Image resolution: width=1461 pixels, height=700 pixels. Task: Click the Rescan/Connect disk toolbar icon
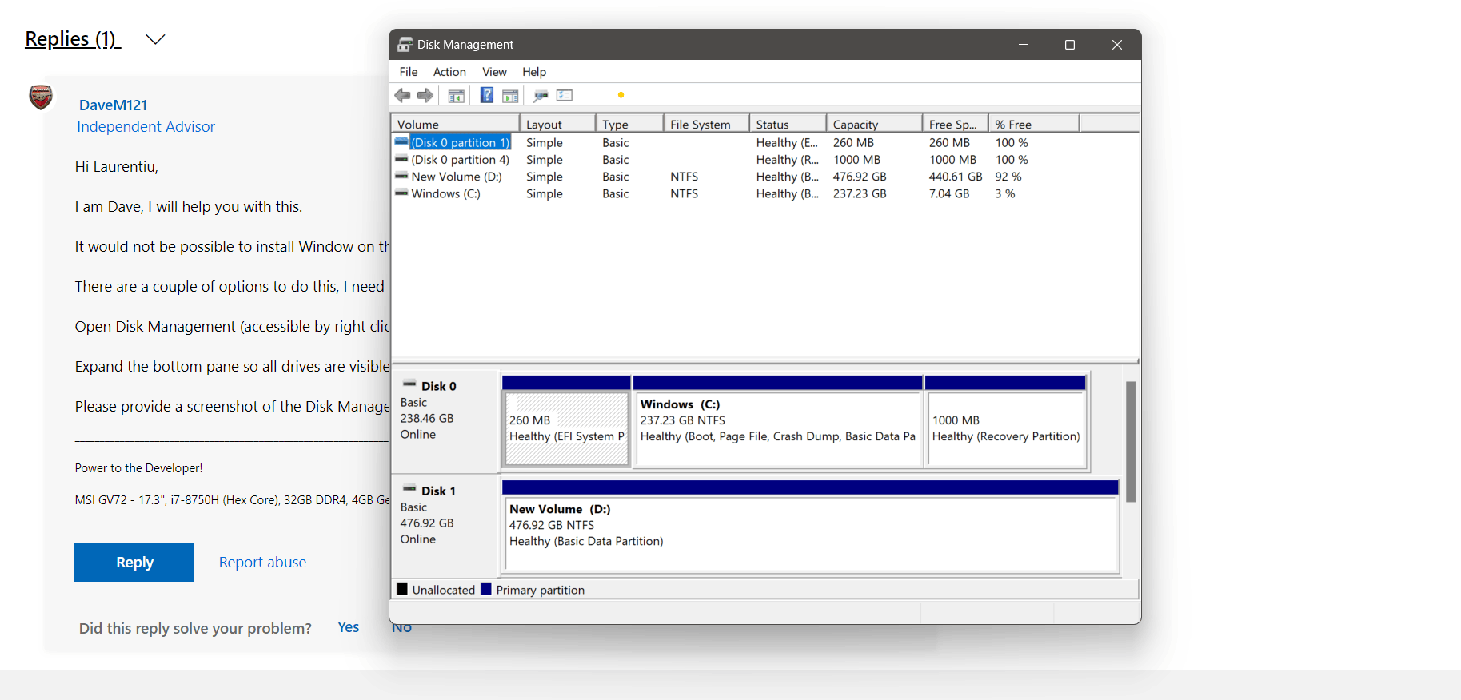(541, 96)
